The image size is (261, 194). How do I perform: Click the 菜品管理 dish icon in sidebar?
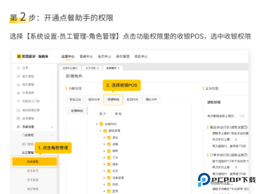(x=18, y=84)
